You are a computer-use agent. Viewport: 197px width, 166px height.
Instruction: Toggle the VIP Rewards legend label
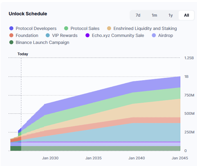click(65, 36)
